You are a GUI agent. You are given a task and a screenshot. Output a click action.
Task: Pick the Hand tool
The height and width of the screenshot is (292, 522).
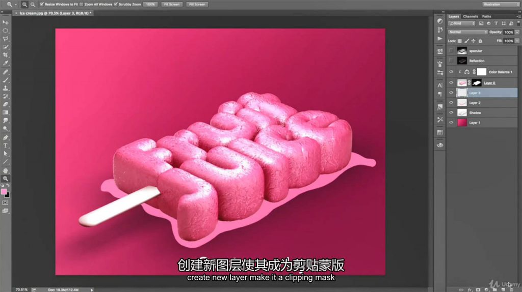coord(6,170)
